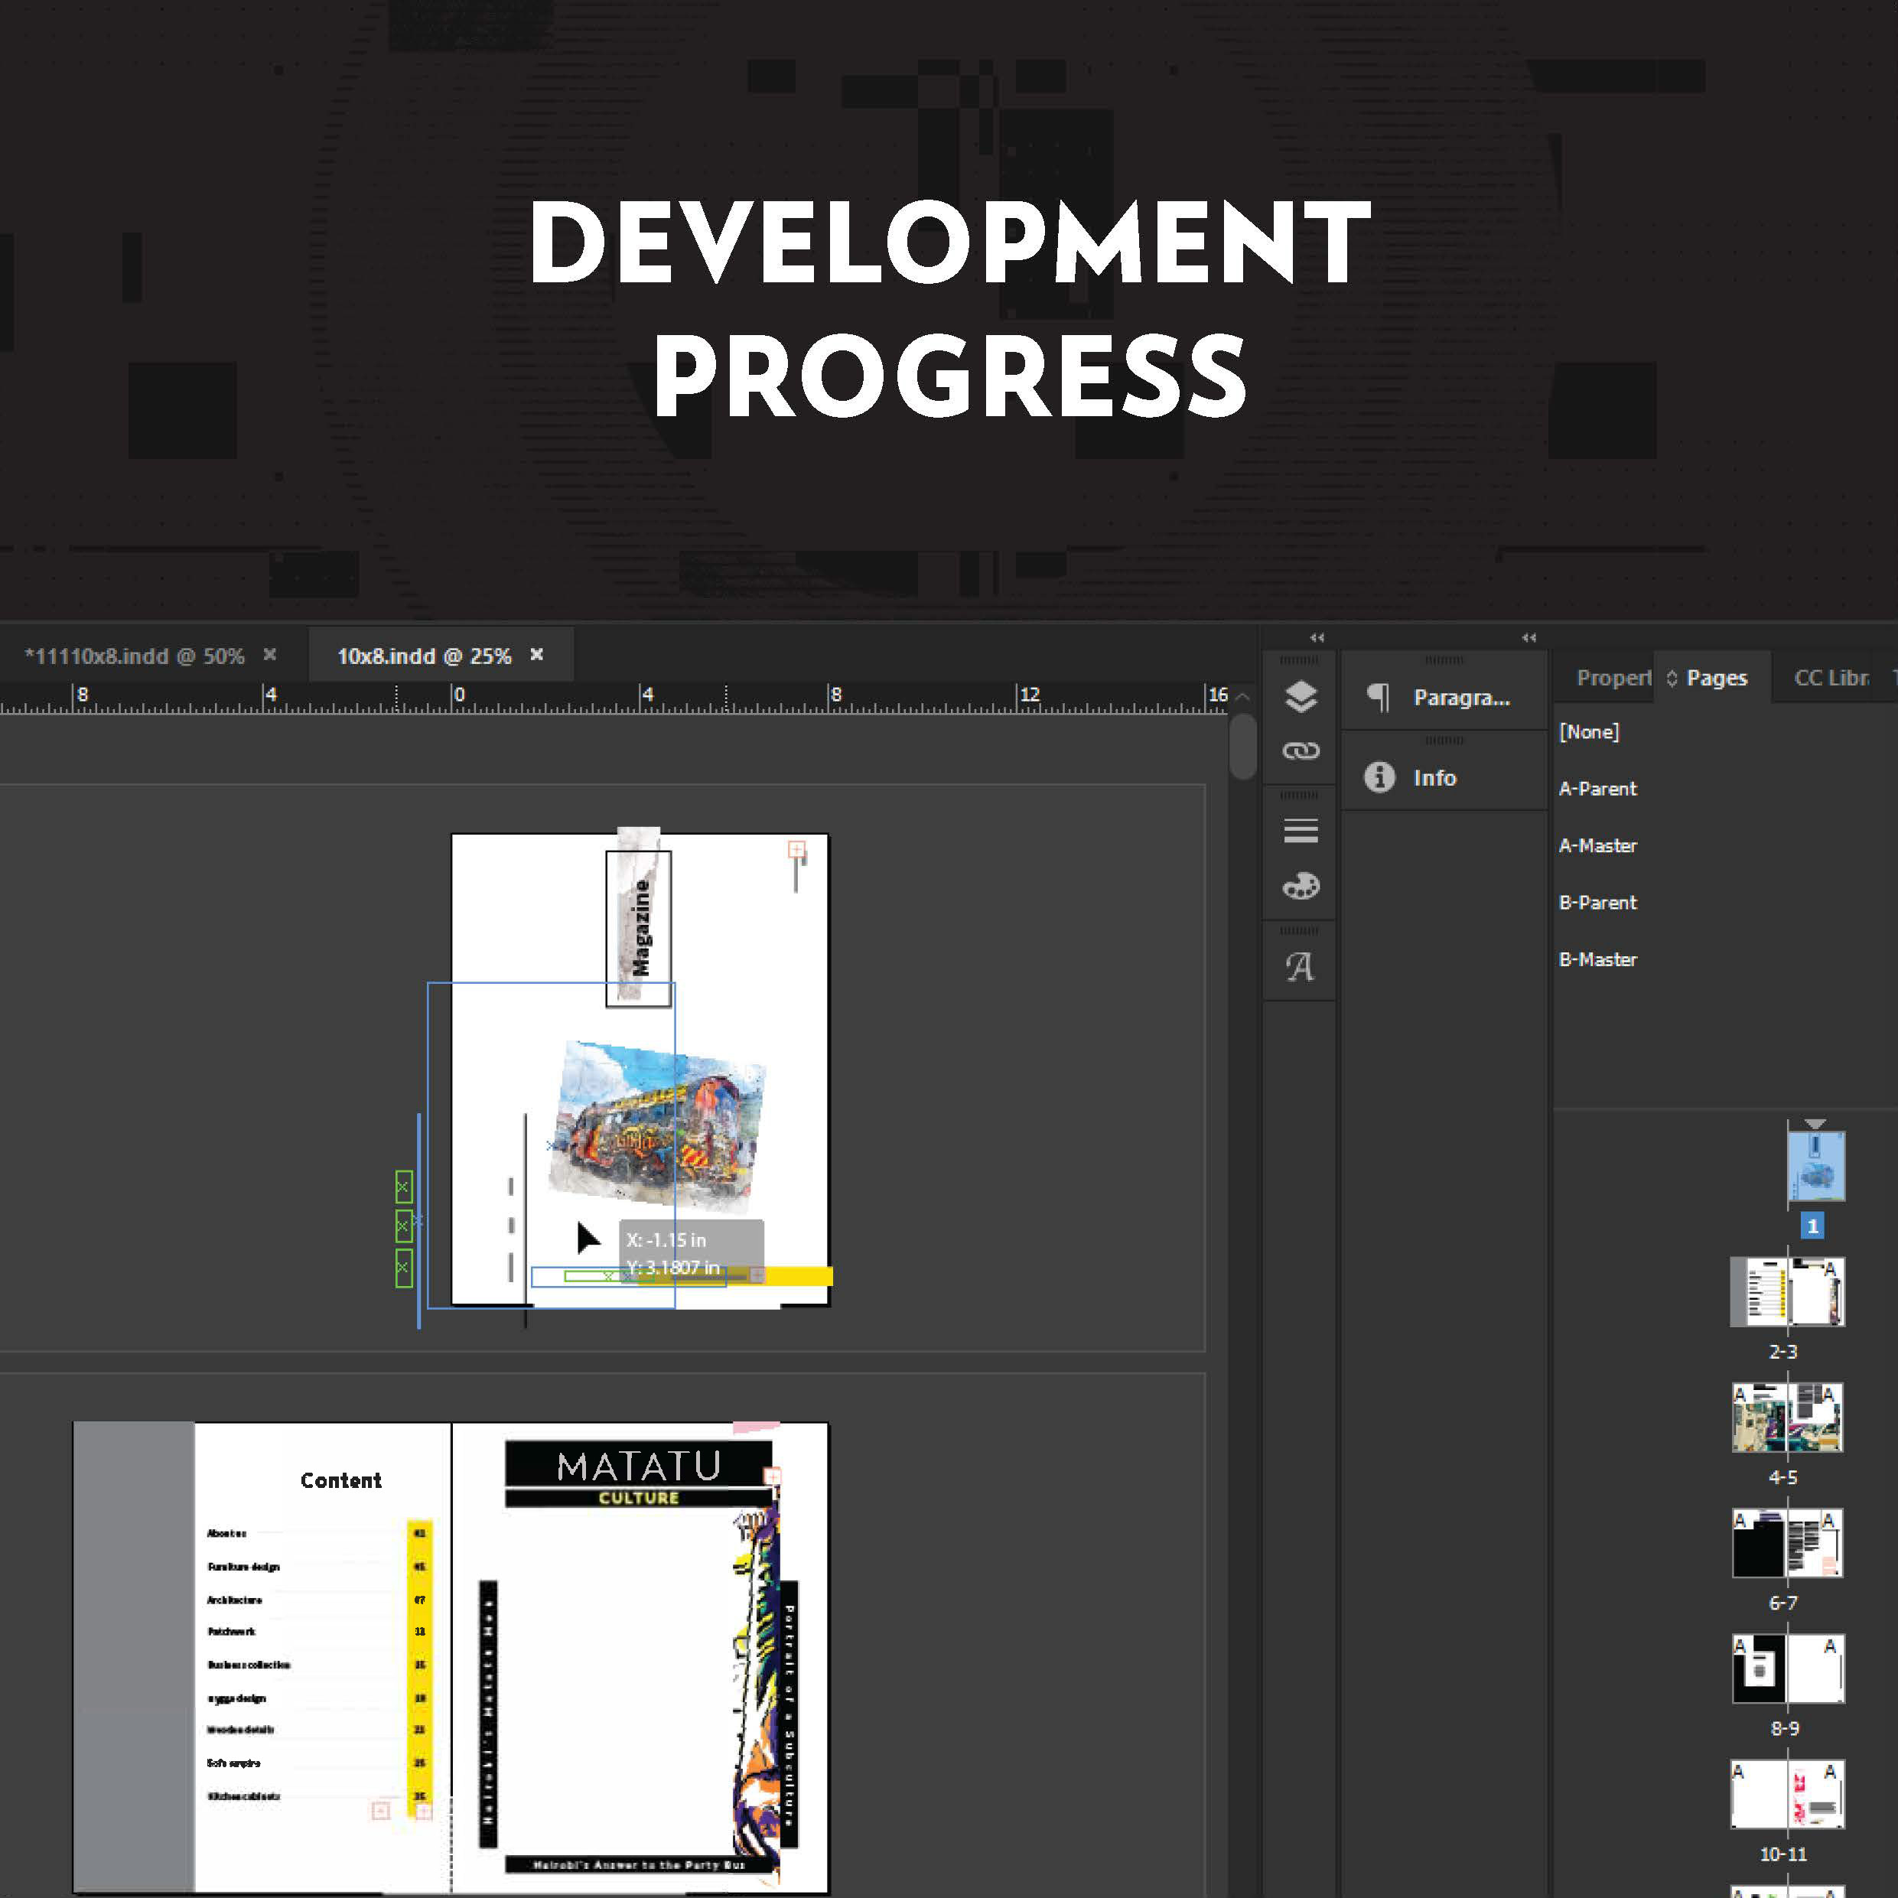Click the Paragraph pilcrow icon

click(x=1379, y=698)
